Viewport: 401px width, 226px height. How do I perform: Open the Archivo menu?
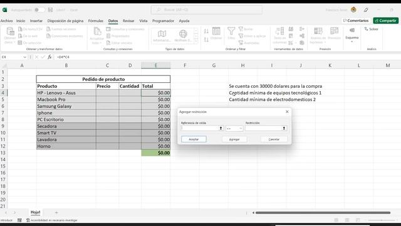(x=7, y=21)
